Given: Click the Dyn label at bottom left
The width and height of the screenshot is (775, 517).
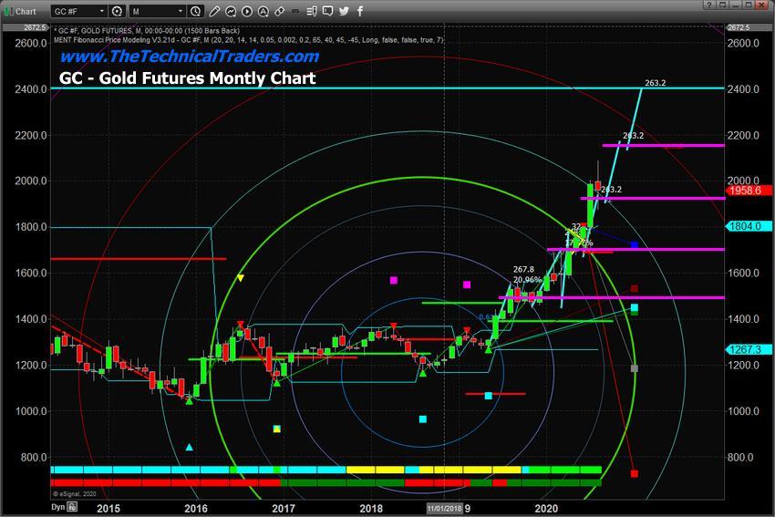Looking at the screenshot, I should (x=58, y=507).
